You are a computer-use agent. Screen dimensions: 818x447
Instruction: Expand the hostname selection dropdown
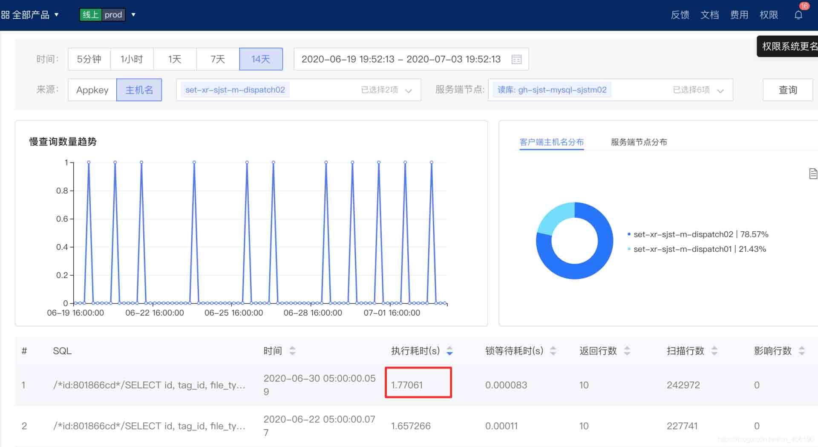click(409, 90)
